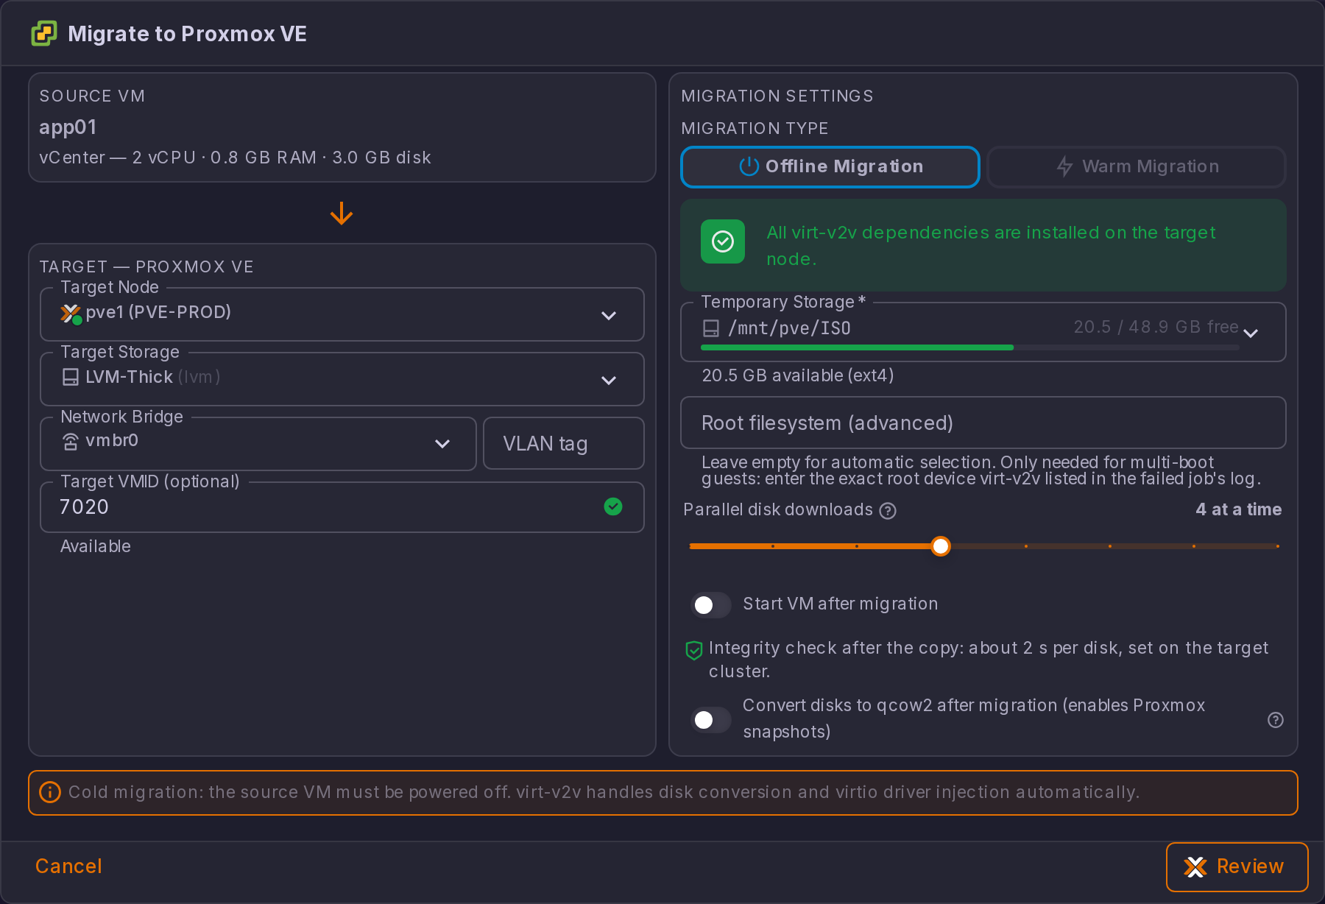
Task: Click the green dependencies-installed check icon
Action: [723, 241]
